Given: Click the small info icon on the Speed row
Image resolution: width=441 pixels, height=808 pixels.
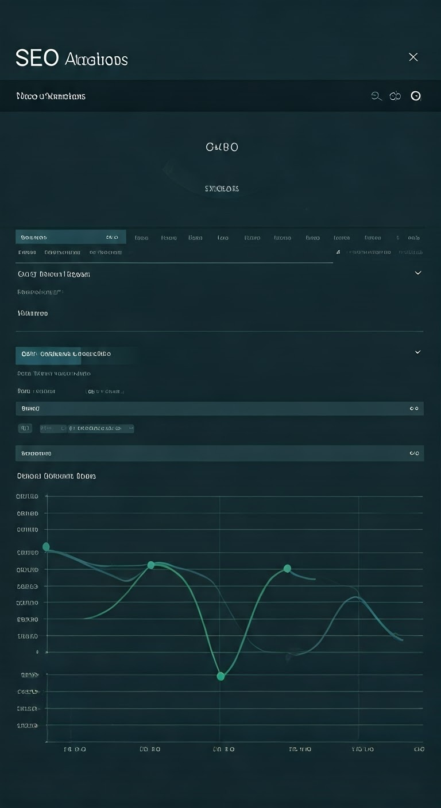Looking at the screenshot, I should tap(415, 408).
